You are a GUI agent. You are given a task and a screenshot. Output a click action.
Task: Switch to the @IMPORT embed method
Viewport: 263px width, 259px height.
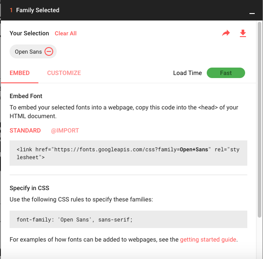pos(65,130)
